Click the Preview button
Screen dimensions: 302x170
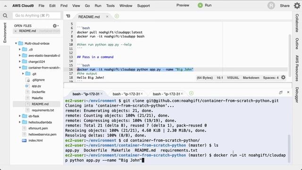(x=183, y=5)
